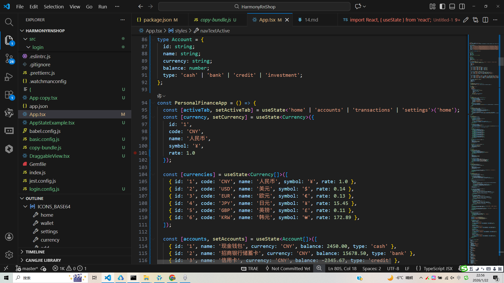The image size is (504, 283).
Task: Toggle the primary side bar layout button
Action: (x=442, y=7)
